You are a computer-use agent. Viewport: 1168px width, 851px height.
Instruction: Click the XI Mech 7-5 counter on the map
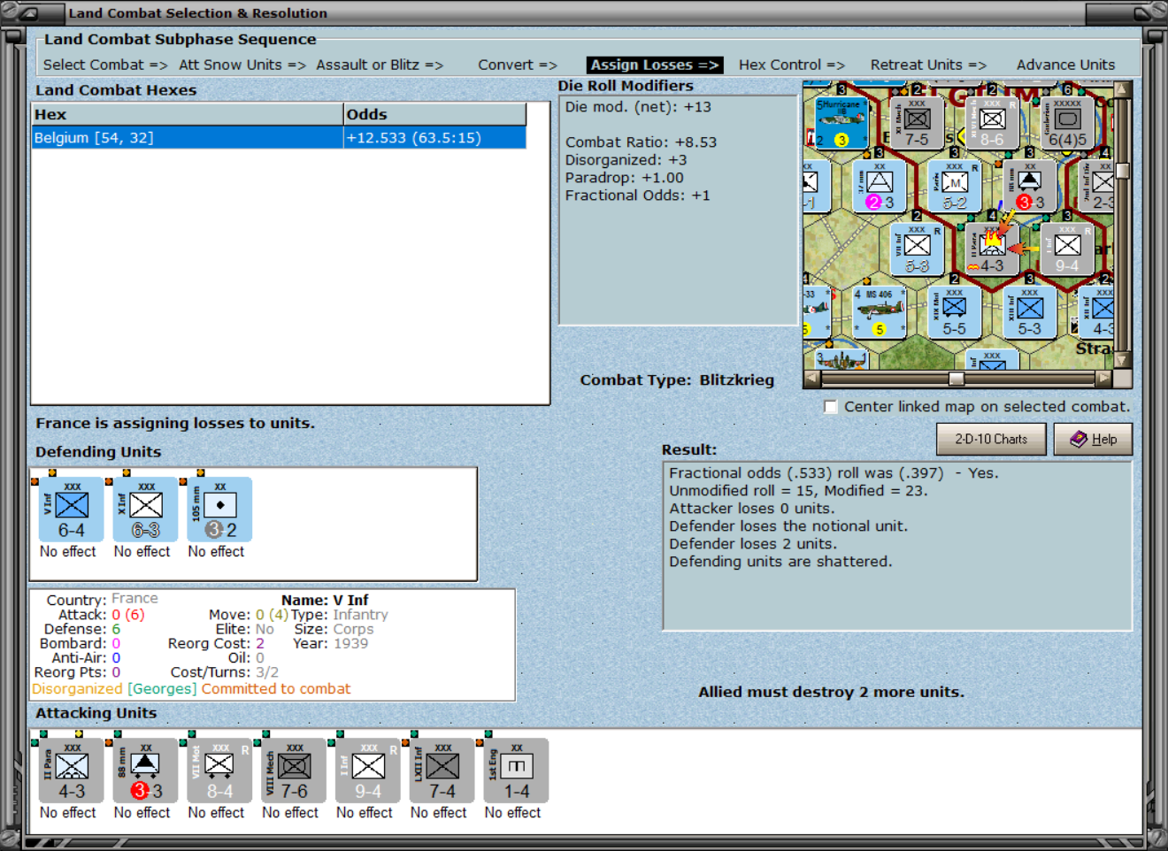tap(917, 122)
